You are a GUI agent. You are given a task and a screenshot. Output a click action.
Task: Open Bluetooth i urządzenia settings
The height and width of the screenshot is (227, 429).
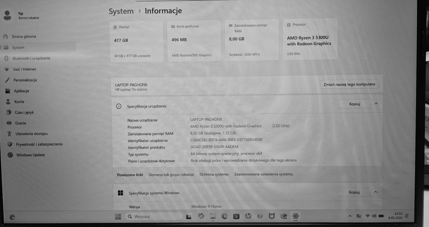coord(31,58)
